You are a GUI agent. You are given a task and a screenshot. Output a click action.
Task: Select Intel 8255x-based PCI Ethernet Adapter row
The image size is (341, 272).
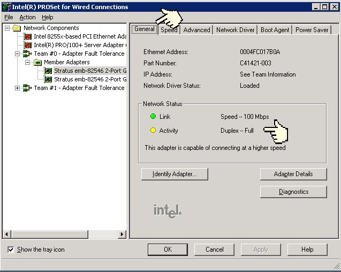(x=80, y=36)
